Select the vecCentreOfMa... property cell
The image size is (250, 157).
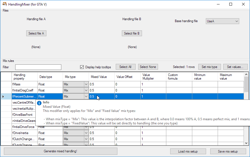coord(23,103)
